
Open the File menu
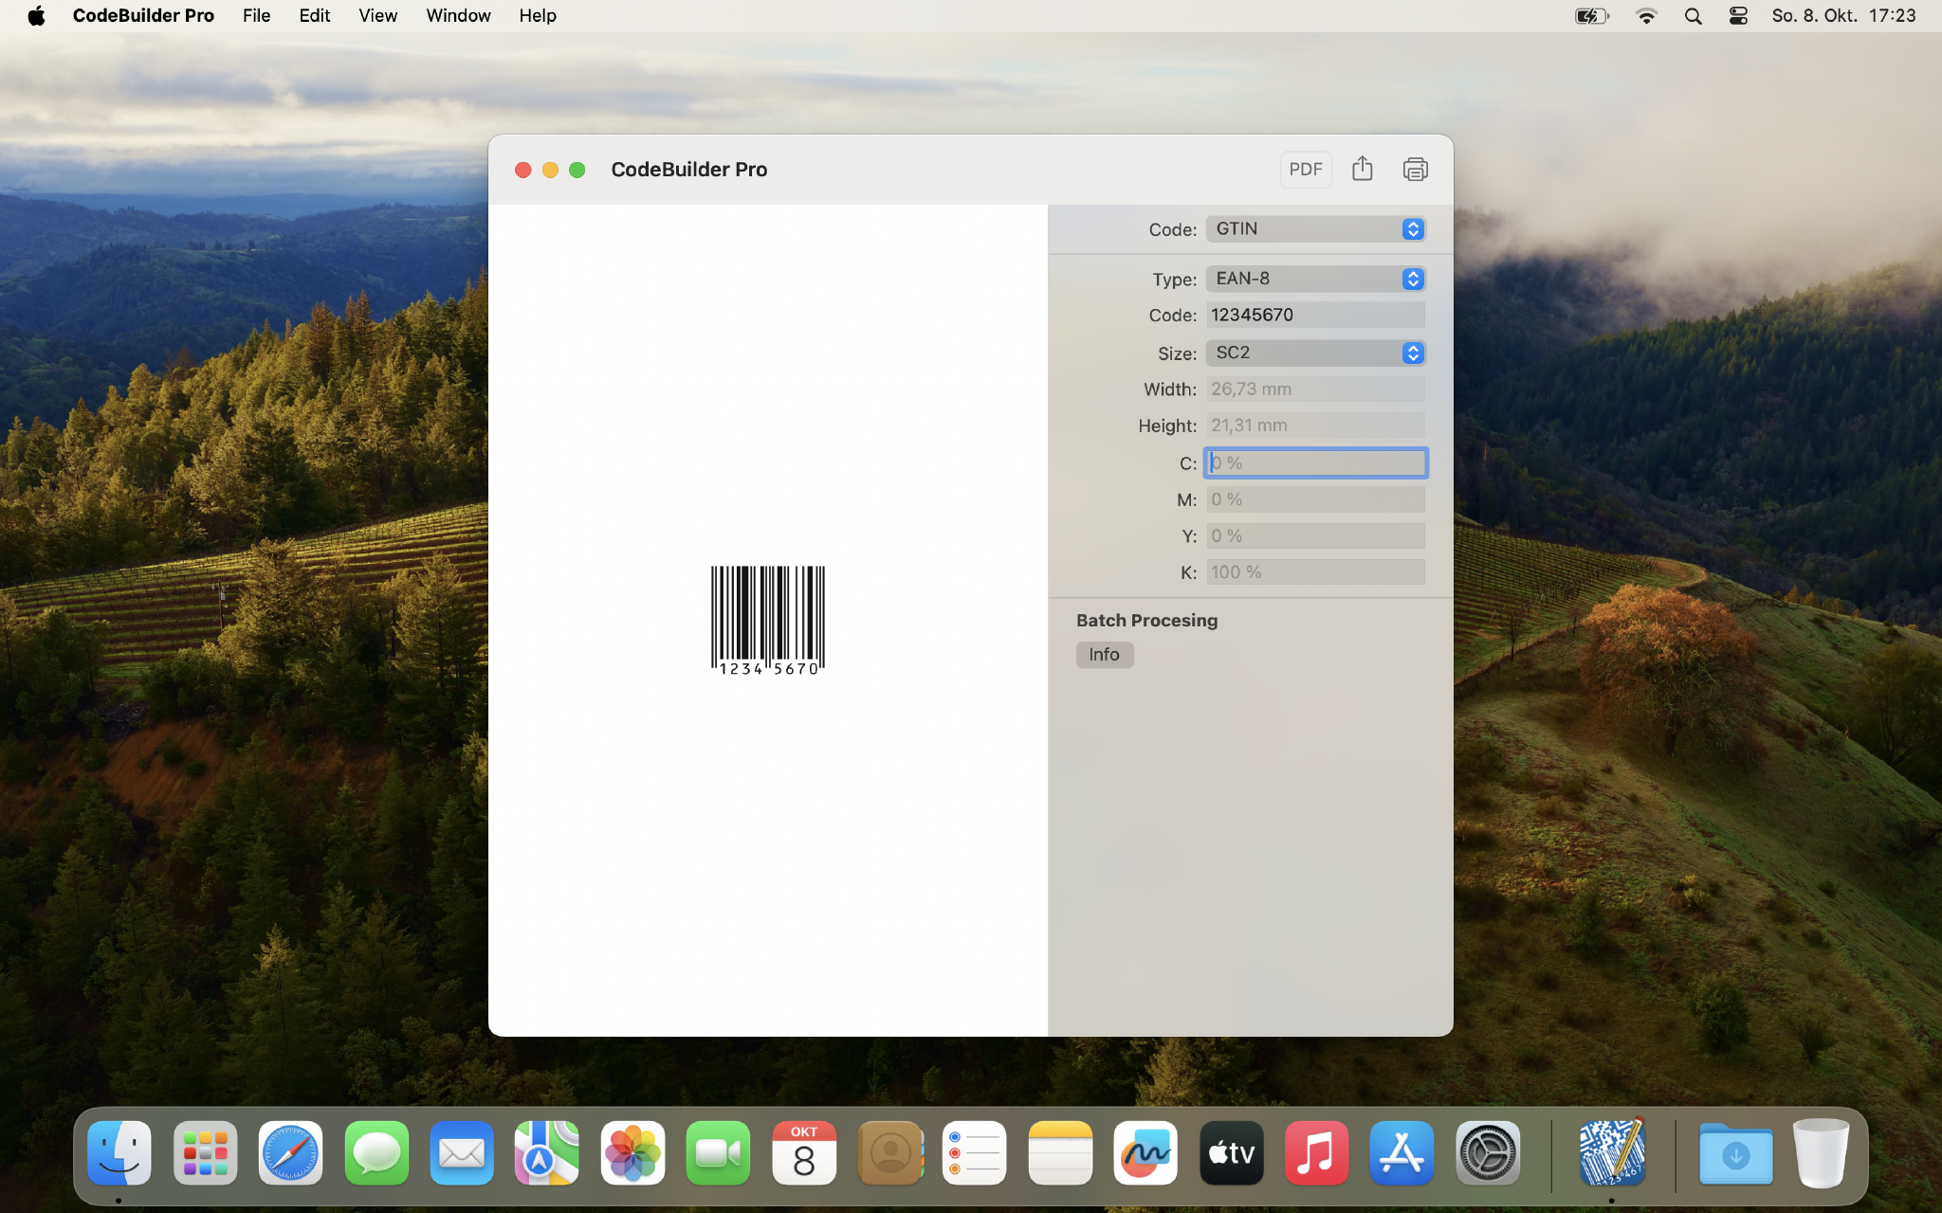pos(256,15)
